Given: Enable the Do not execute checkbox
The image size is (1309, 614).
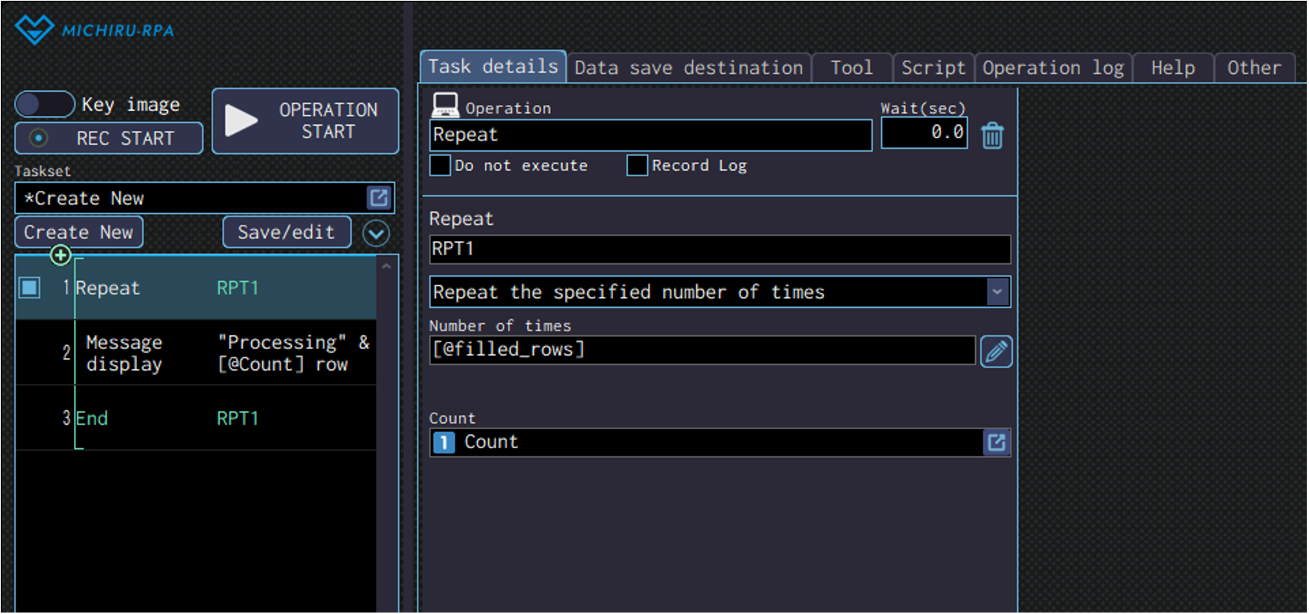Looking at the screenshot, I should [x=441, y=166].
